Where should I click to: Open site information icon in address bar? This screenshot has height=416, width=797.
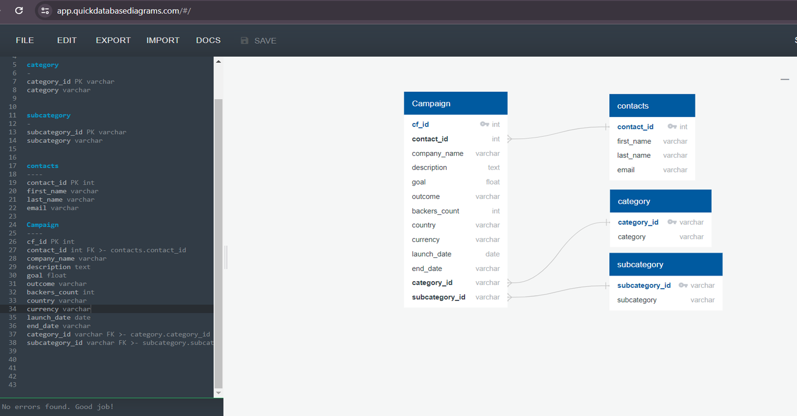(45, 11)
